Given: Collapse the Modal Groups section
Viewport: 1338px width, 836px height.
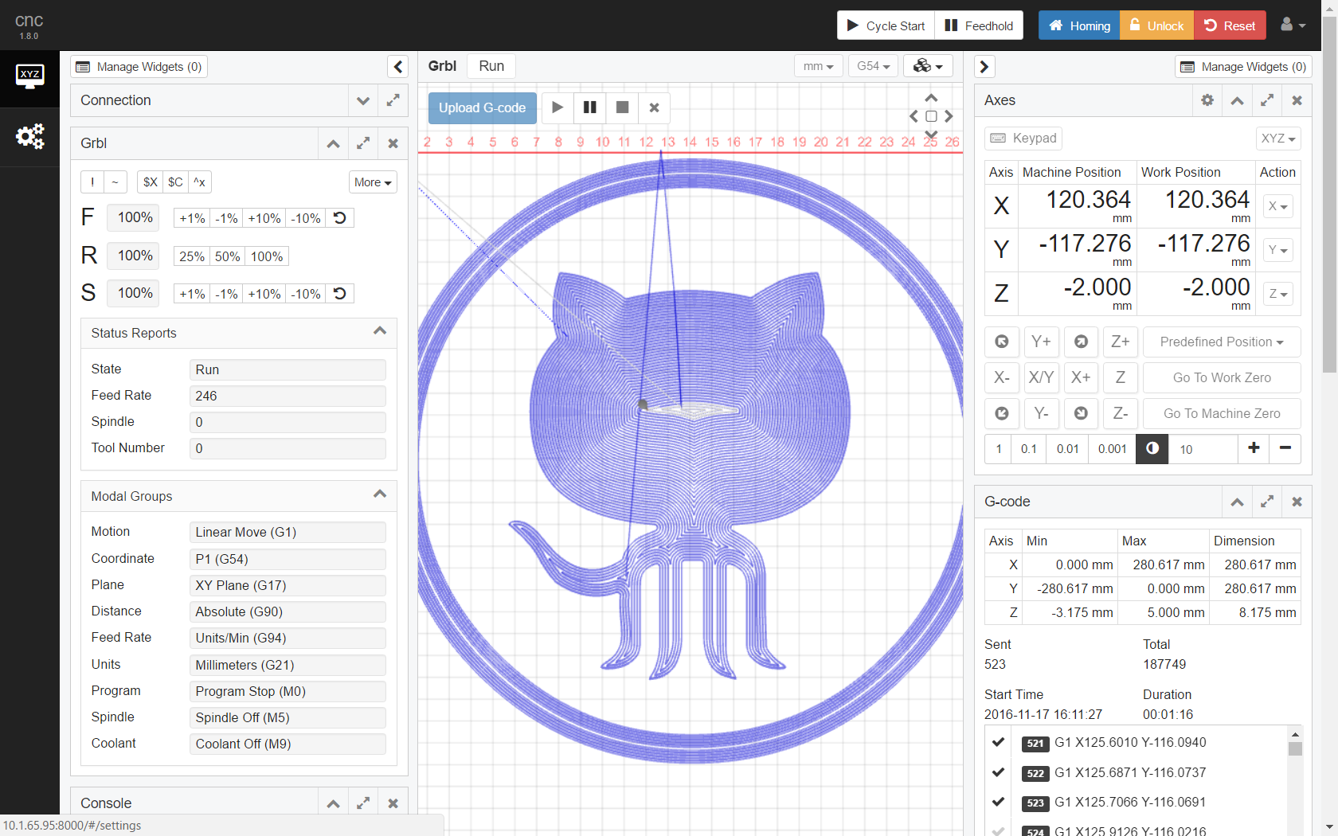Looking at the screenshot, I should [380, 494].
